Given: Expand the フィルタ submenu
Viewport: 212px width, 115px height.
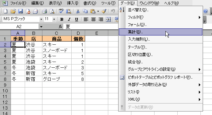Looking at the screenshot, I should [199, 17].
